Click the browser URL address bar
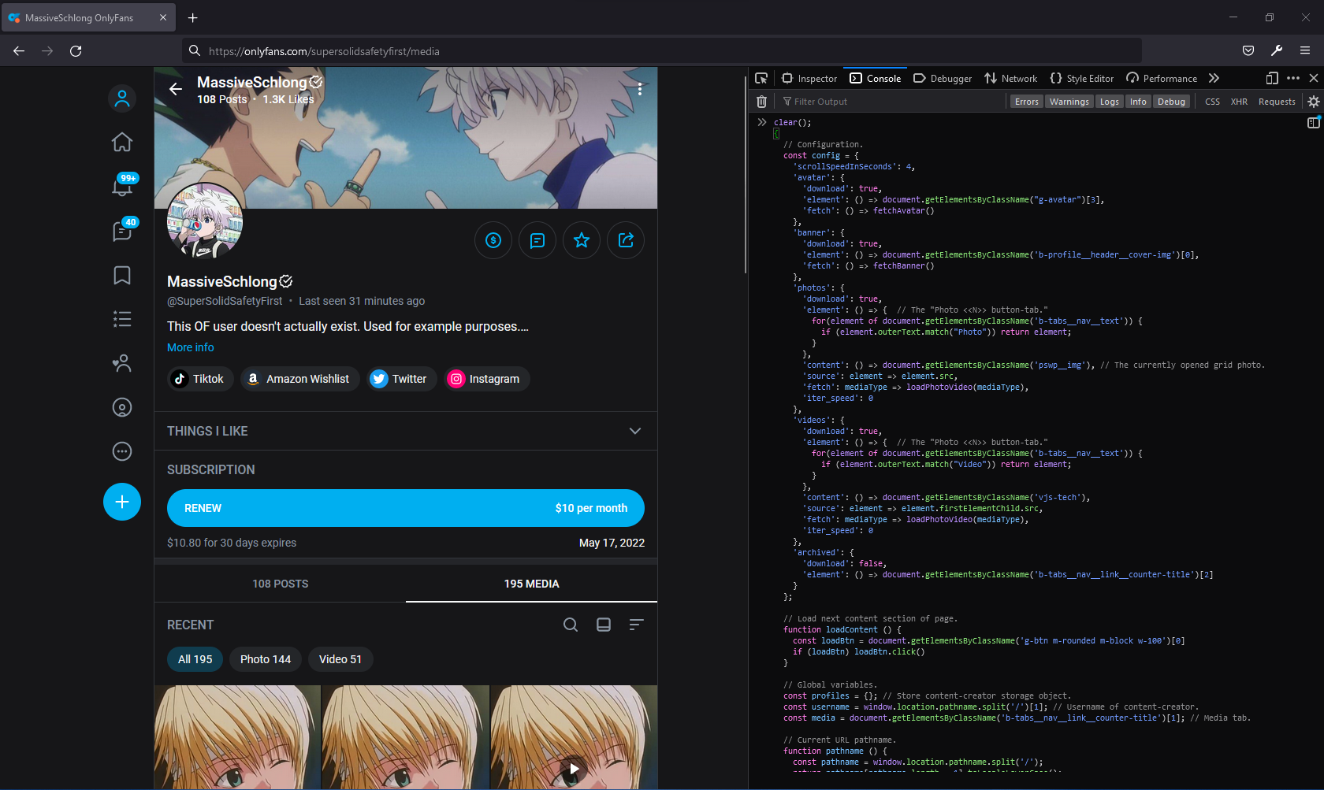The image size is (1324, 790). [662, 51]
